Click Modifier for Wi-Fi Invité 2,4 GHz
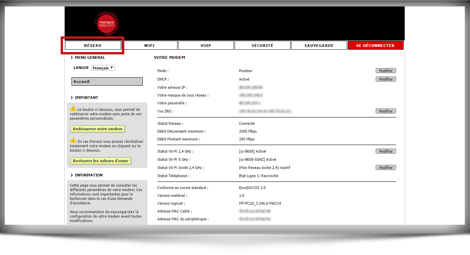The image size is (470, 255). 386,167
